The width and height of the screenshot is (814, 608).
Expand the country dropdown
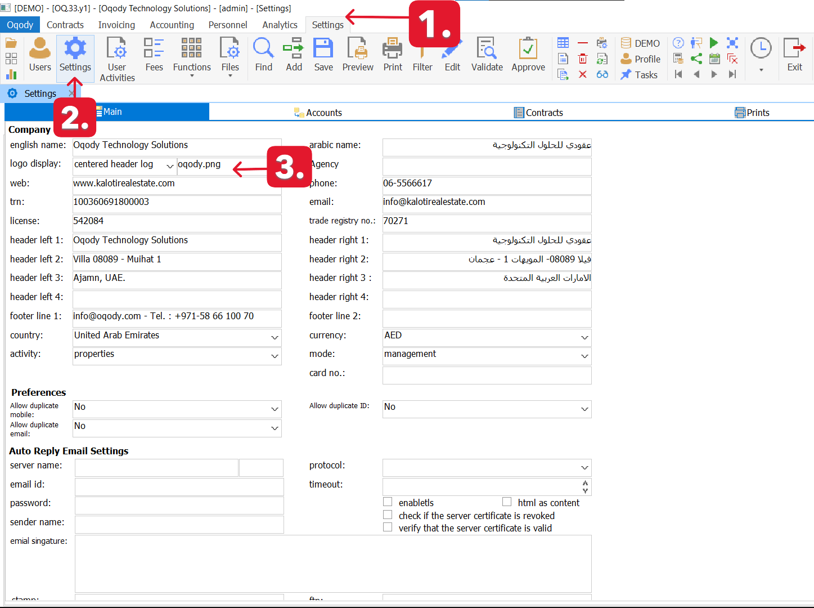pyautogui.click(x=275, y=338)
